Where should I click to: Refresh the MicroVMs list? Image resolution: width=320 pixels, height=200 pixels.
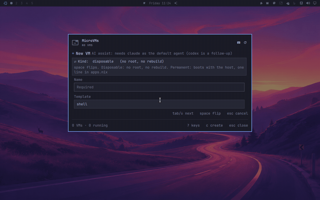245,42
